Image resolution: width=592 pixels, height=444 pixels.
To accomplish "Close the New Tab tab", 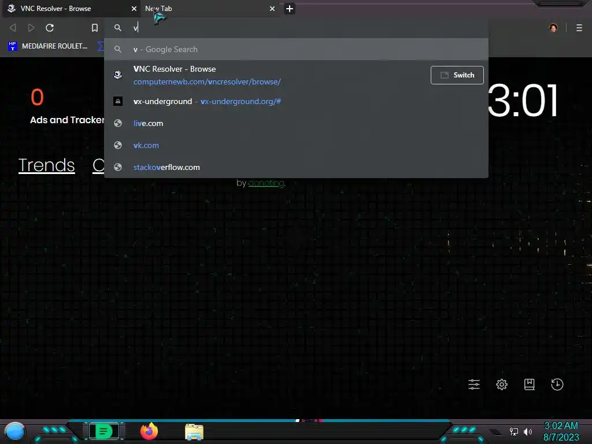I will tap(272, 8).
